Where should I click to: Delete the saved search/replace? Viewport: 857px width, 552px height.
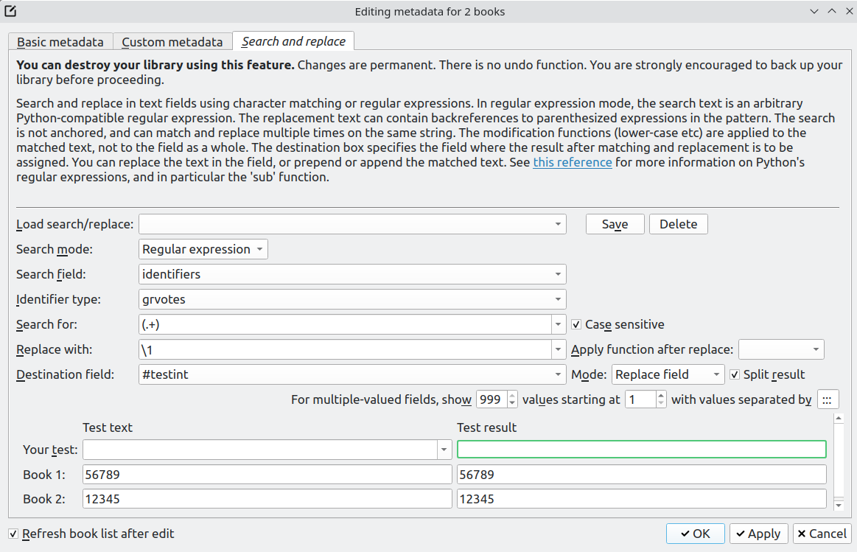pyautogui.click(x=678, y=224)
